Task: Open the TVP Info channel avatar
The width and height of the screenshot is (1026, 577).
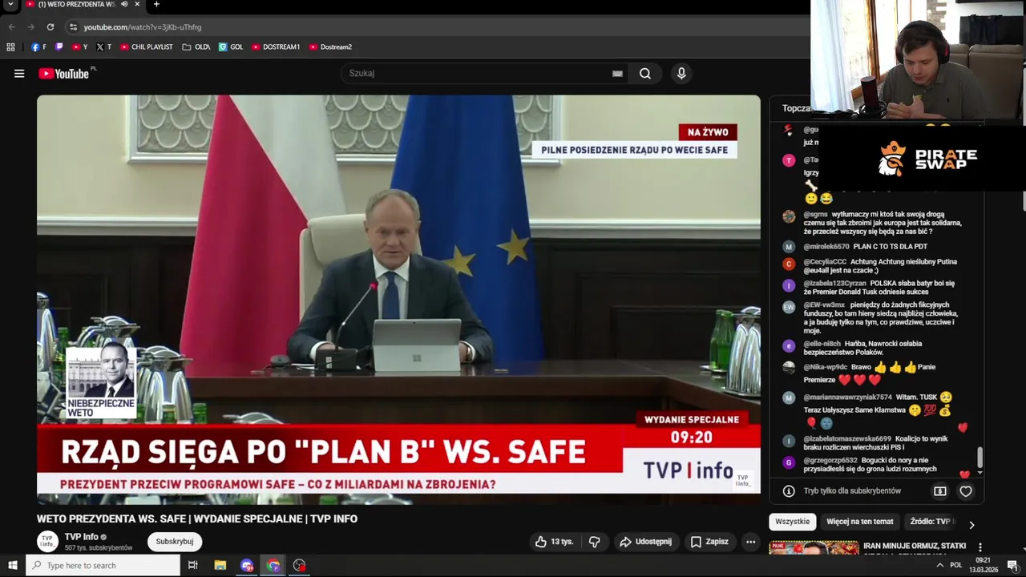Action: (x=47, y=541)
